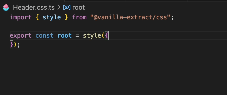Click the root symbol icon in breadcrumb

(67, 8)
